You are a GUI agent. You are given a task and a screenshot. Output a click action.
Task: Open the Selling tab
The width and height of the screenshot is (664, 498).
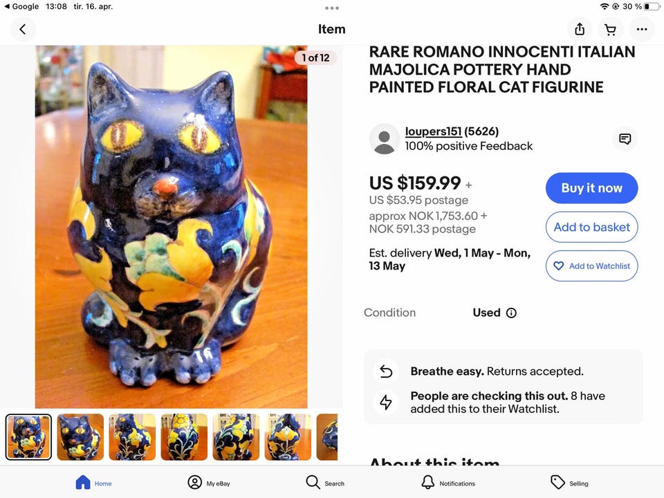[569, 483]
